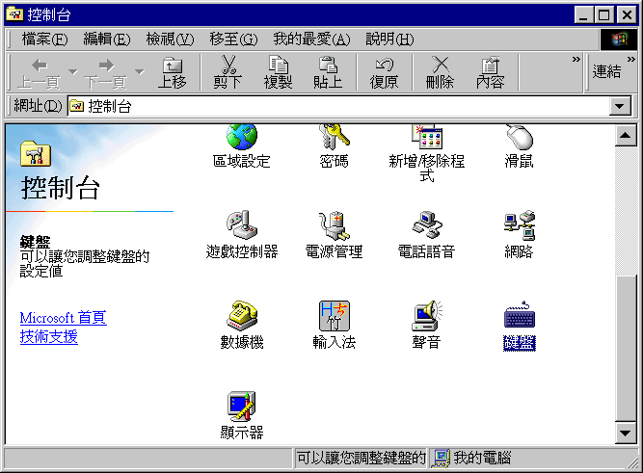Image resolution: width=643 pixels, height=473 pixels.
Task: Open the 檔案 (File) menu
Action: click(44, 39)
